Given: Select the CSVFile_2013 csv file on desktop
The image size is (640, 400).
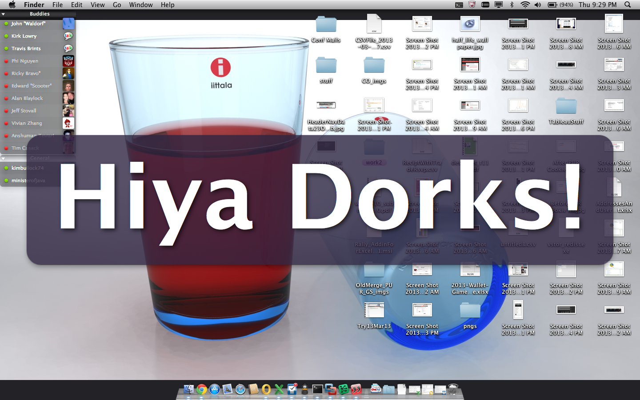Looking at the screenshot, I should click(x=374, y=32).
